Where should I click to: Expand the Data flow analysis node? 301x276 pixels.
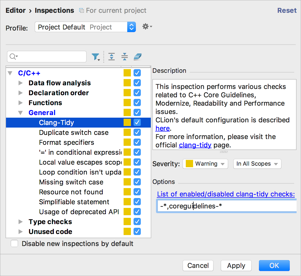pos(21,83)
